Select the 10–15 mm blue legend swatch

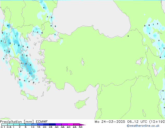tap(34, 125)
